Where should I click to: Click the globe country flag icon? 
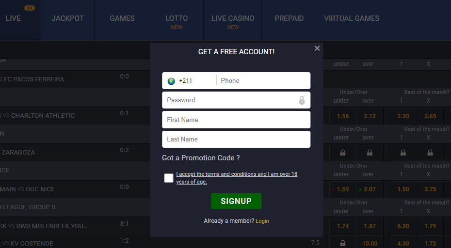tap(171, 81)
